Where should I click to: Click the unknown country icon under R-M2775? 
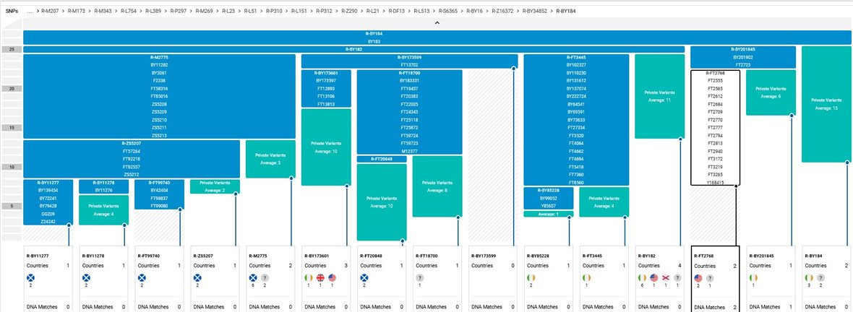point(266,277)
